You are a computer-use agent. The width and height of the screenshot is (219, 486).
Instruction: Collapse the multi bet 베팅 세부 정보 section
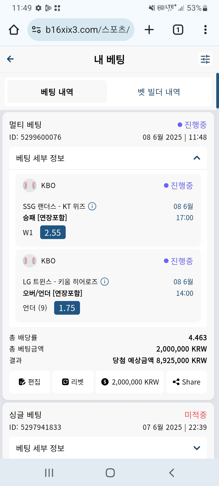(197, 158)
